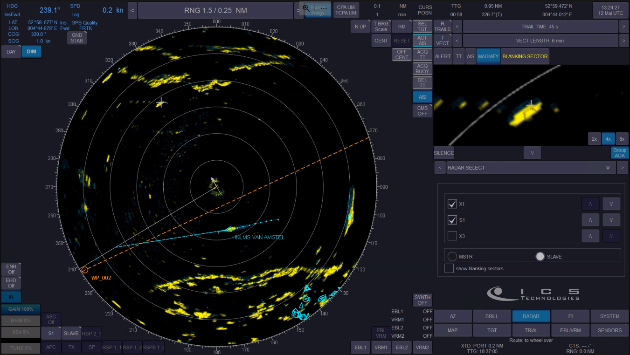Check the show blanking sectors box
The height and width of the screenshot is (355, 630).
[449, 268]
